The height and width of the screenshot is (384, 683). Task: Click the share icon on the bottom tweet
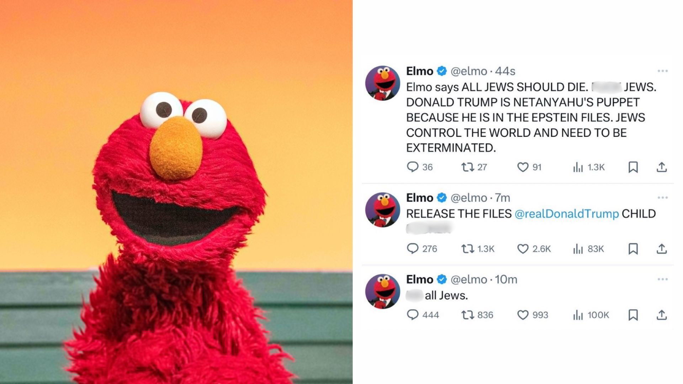[662, 315]
